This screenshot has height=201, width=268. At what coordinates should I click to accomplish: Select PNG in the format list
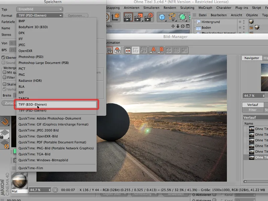point(56,75)
